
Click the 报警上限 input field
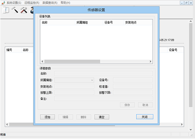point(74,92)
